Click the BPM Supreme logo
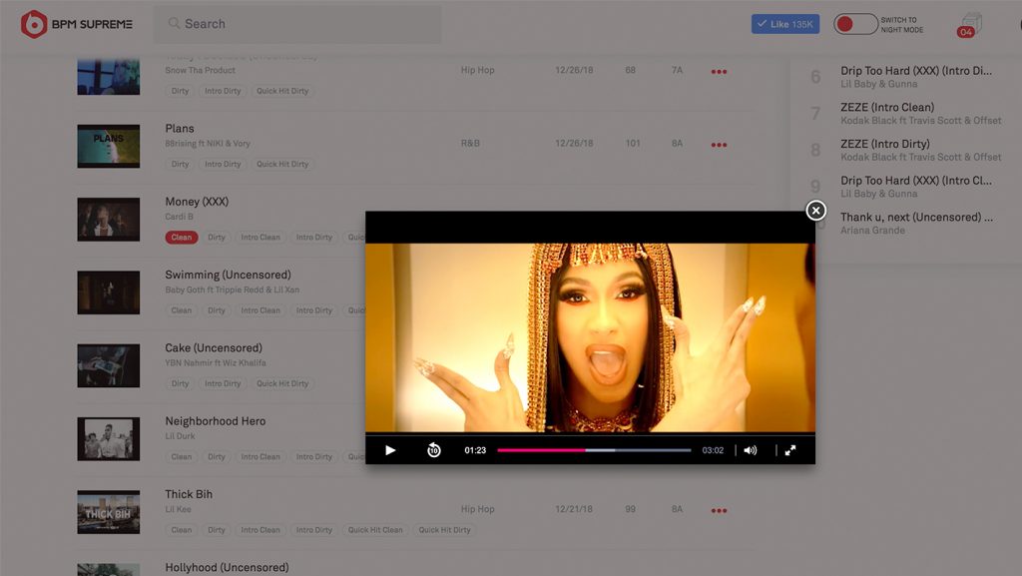1022x576 pixels. [x=76, y=24]
